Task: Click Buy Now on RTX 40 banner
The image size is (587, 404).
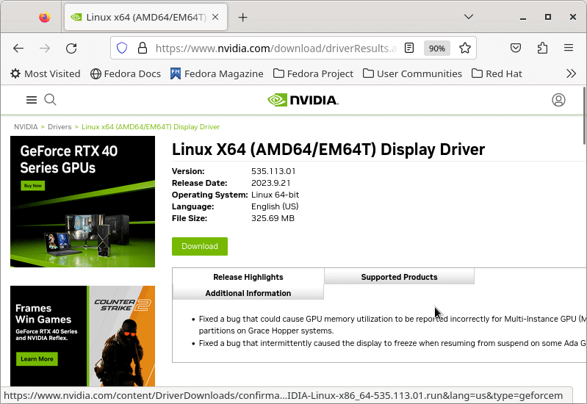Action: [33, 186]
